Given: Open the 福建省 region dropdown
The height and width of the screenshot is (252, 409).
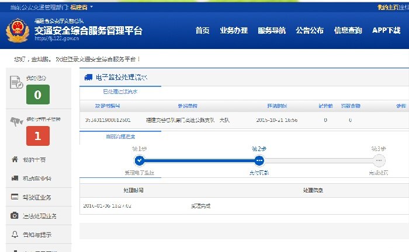Looking at the screenshot, I should pos(81,7).
